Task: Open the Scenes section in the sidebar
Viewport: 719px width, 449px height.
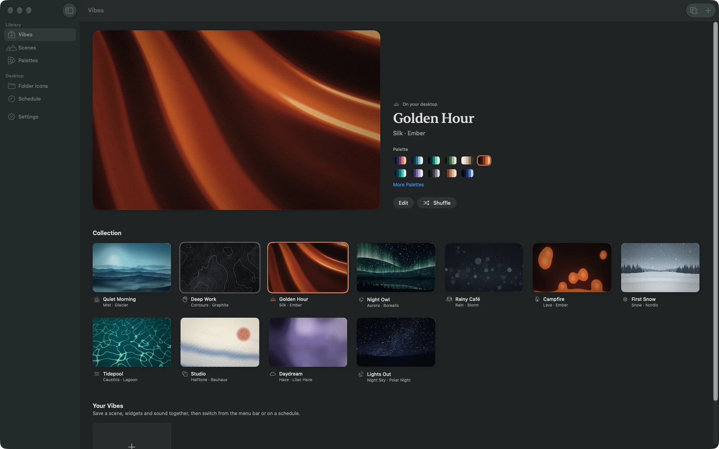Action: click(40, 47)
